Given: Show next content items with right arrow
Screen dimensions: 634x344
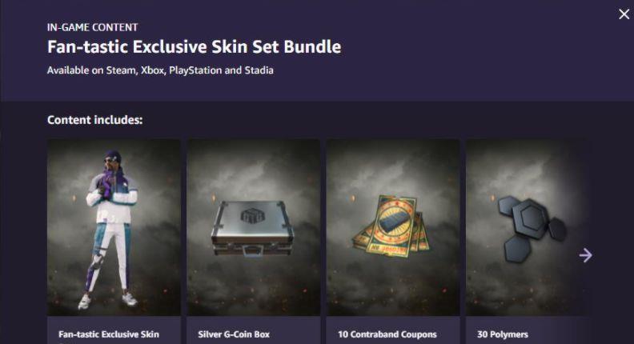Looking at the screenshot, I should pyautogui.click(x=585, y=255).
